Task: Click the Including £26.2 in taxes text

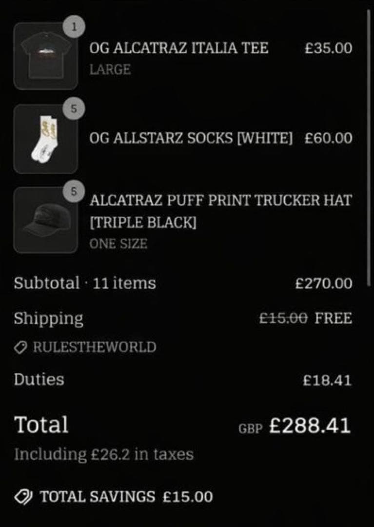Action: [x=103, y=454]
